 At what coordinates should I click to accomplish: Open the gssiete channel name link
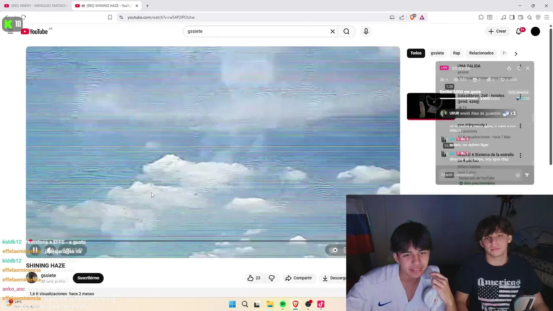click(48, 275)
